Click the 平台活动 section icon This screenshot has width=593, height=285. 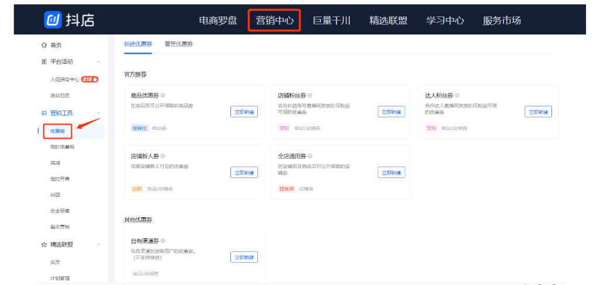44,62
